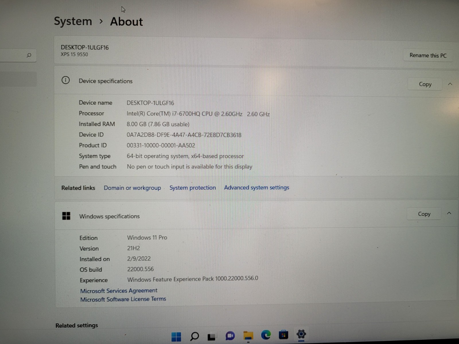This screenshot has height=344, width=459.
Task: Collapse the Device specifications section
Action: pyautogui.click(x=450, y=84)
